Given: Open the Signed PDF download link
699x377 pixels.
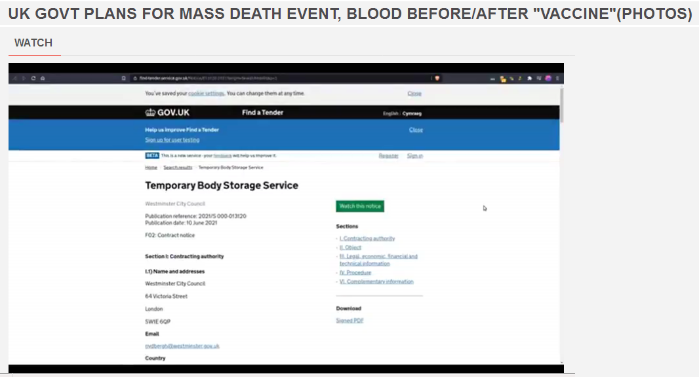Looking at the screenshot, I should (x=349, y=321).
